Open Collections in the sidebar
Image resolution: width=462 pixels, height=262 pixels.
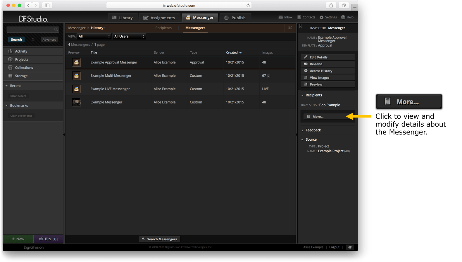pos(33,68)
